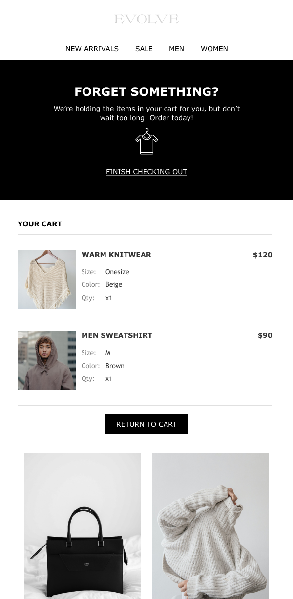This screenshot has height=599, width=293.
Task: Click the Size M label of the sweatshirt
Action: click(x=108, y=353)
